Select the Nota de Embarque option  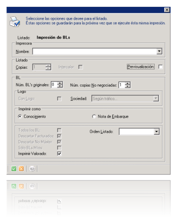point(94,116)
